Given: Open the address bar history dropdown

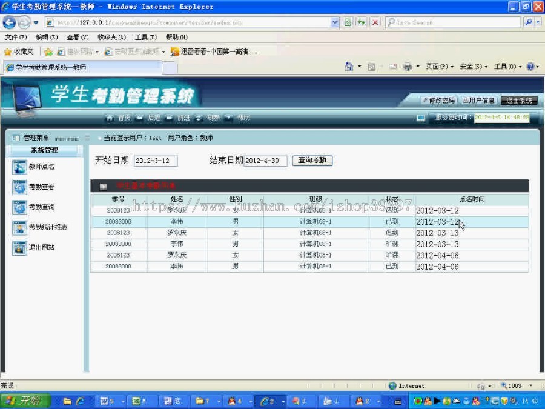Looking at the screenshot, I should coord(335,22).
